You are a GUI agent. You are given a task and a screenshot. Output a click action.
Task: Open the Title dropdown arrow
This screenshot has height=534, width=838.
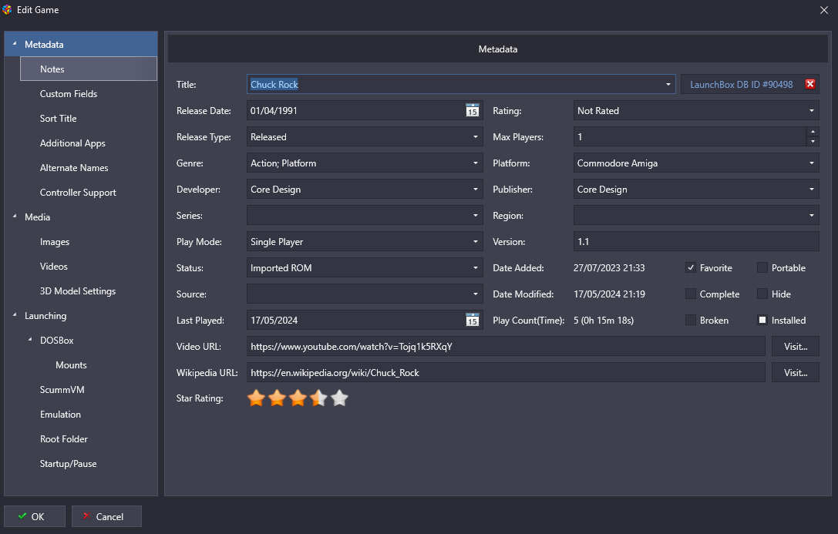click(668, 84)
